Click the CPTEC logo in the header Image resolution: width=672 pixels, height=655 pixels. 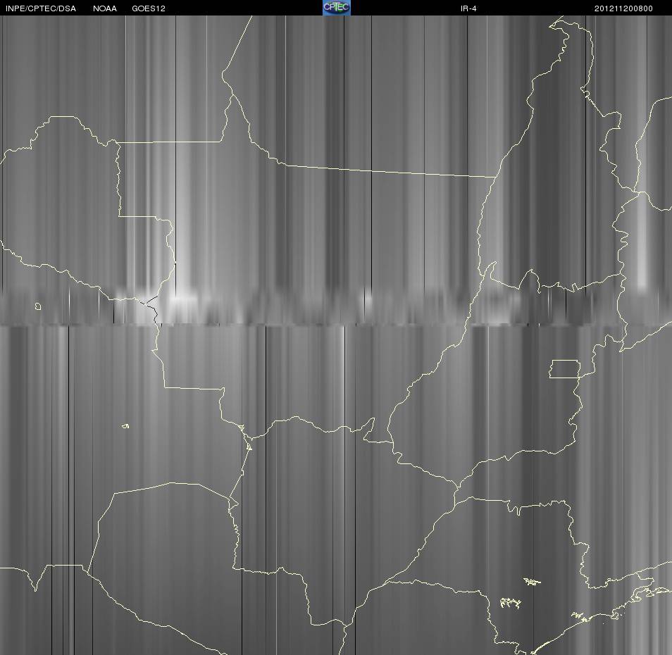click(x=337, y=7)
